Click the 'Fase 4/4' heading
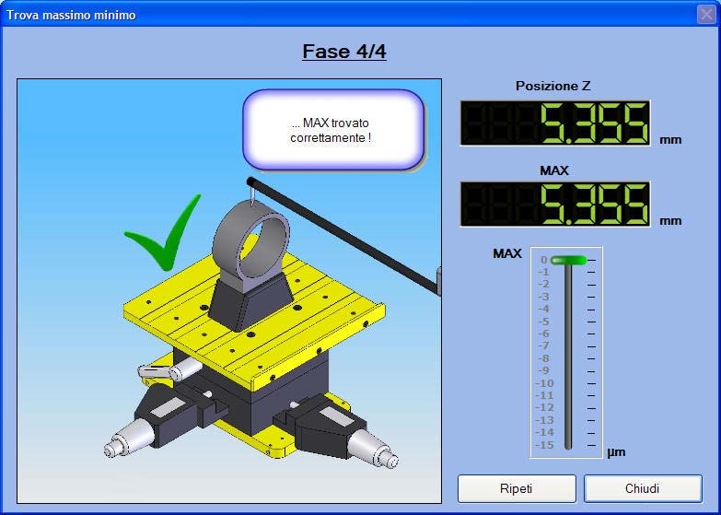This screenshot has width=721, height=515. [x=344, y=51]
